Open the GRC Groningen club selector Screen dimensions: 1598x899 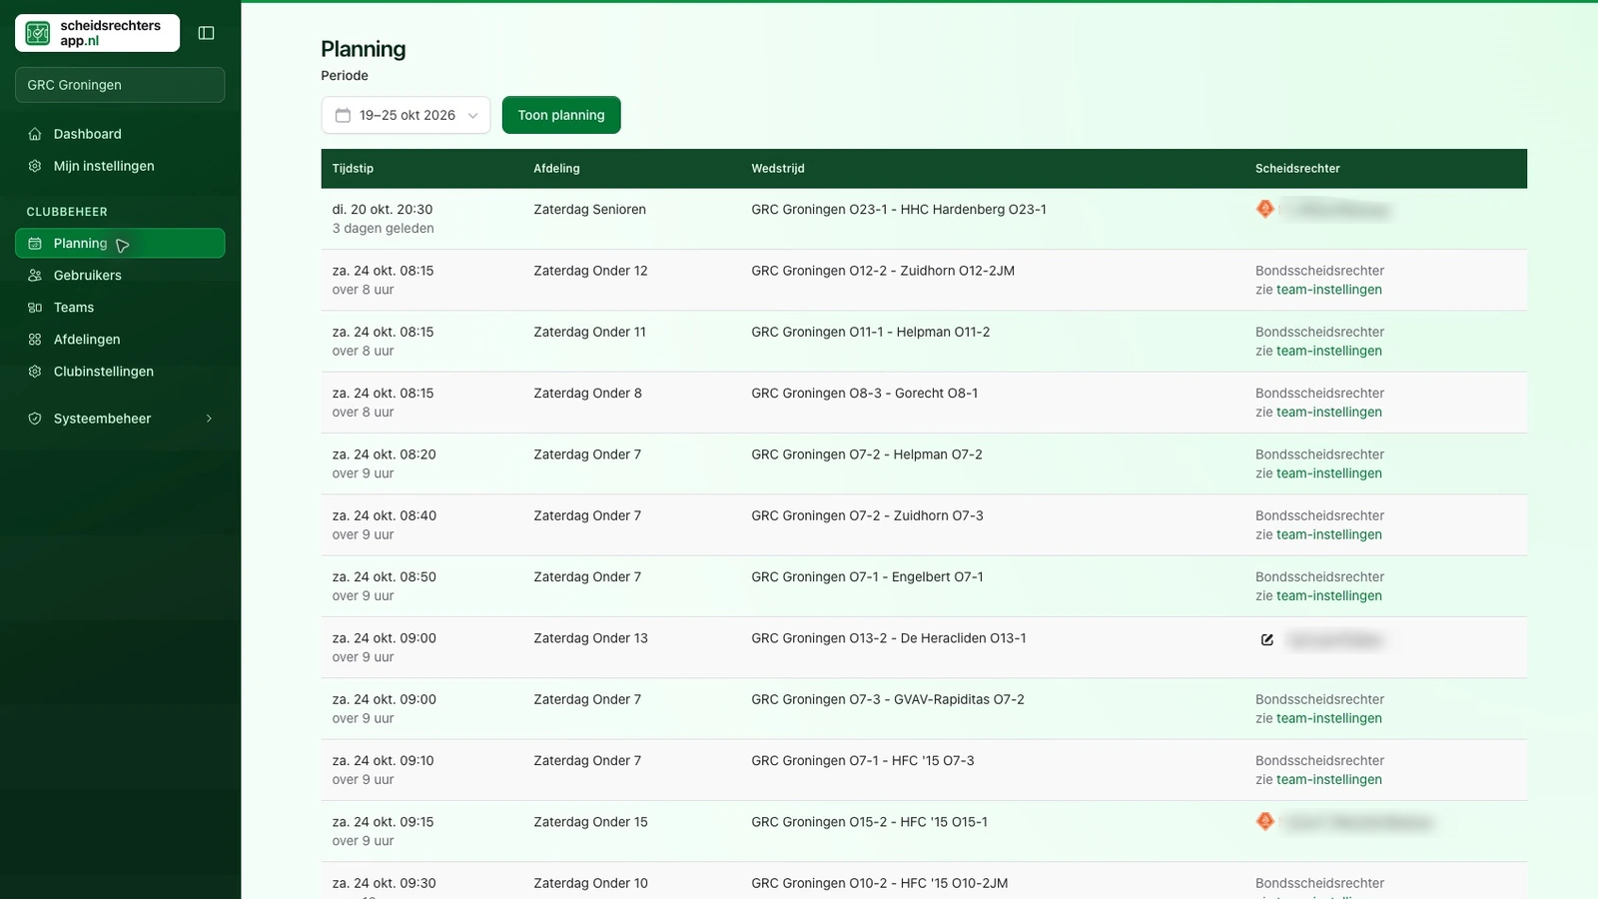(x=120, y=85)
